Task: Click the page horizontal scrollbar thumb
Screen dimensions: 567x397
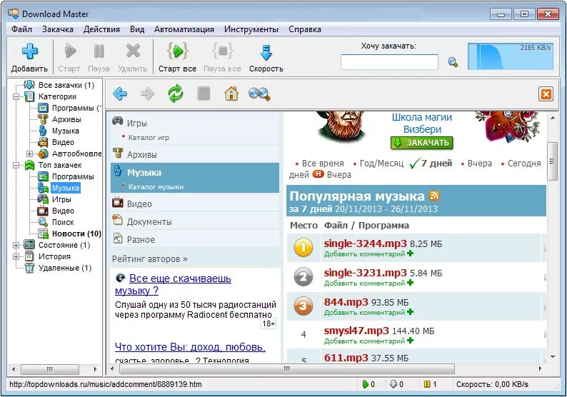Action: pos(287,369)
